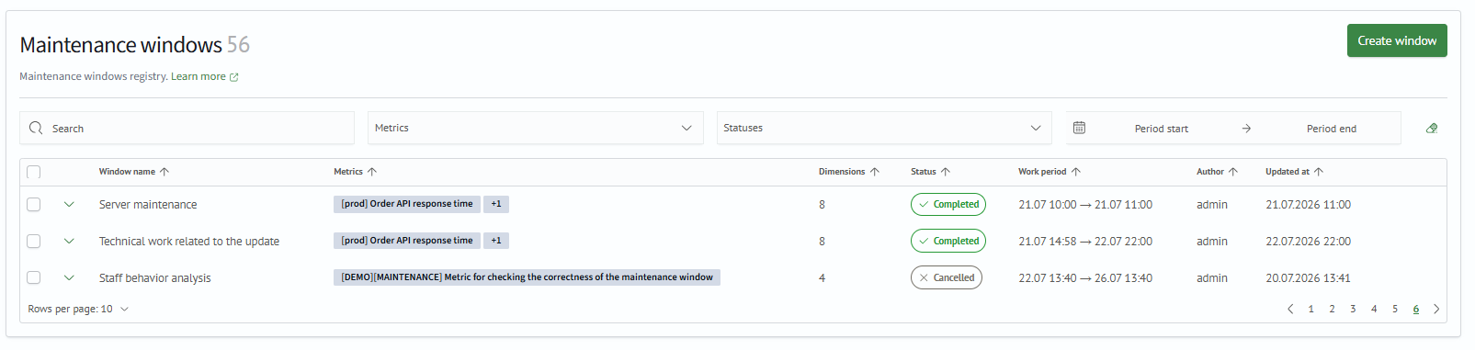Click Order API metric tag in Technical work row
Viewport: 1475px width, 350px height.
[x=407, y=241]
